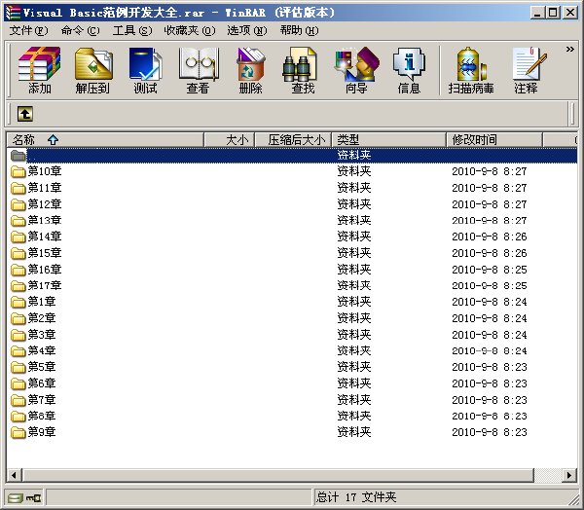Sort by 压缩后大小 column header

coord(293,140)
